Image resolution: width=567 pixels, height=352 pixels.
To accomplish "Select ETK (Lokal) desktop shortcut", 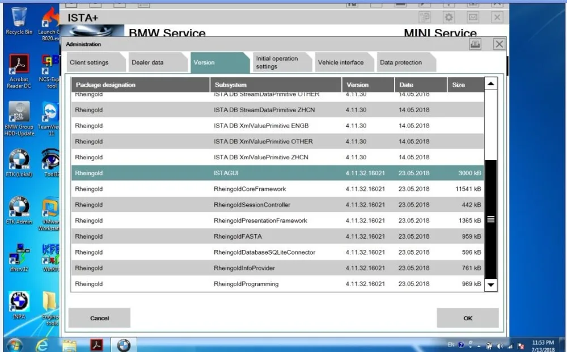I will coord(19,163).
